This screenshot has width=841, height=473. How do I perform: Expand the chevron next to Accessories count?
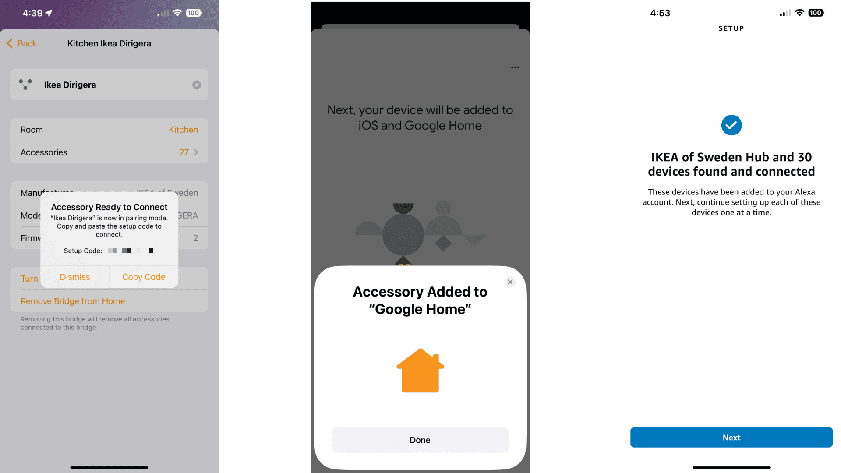pos(199,152)
